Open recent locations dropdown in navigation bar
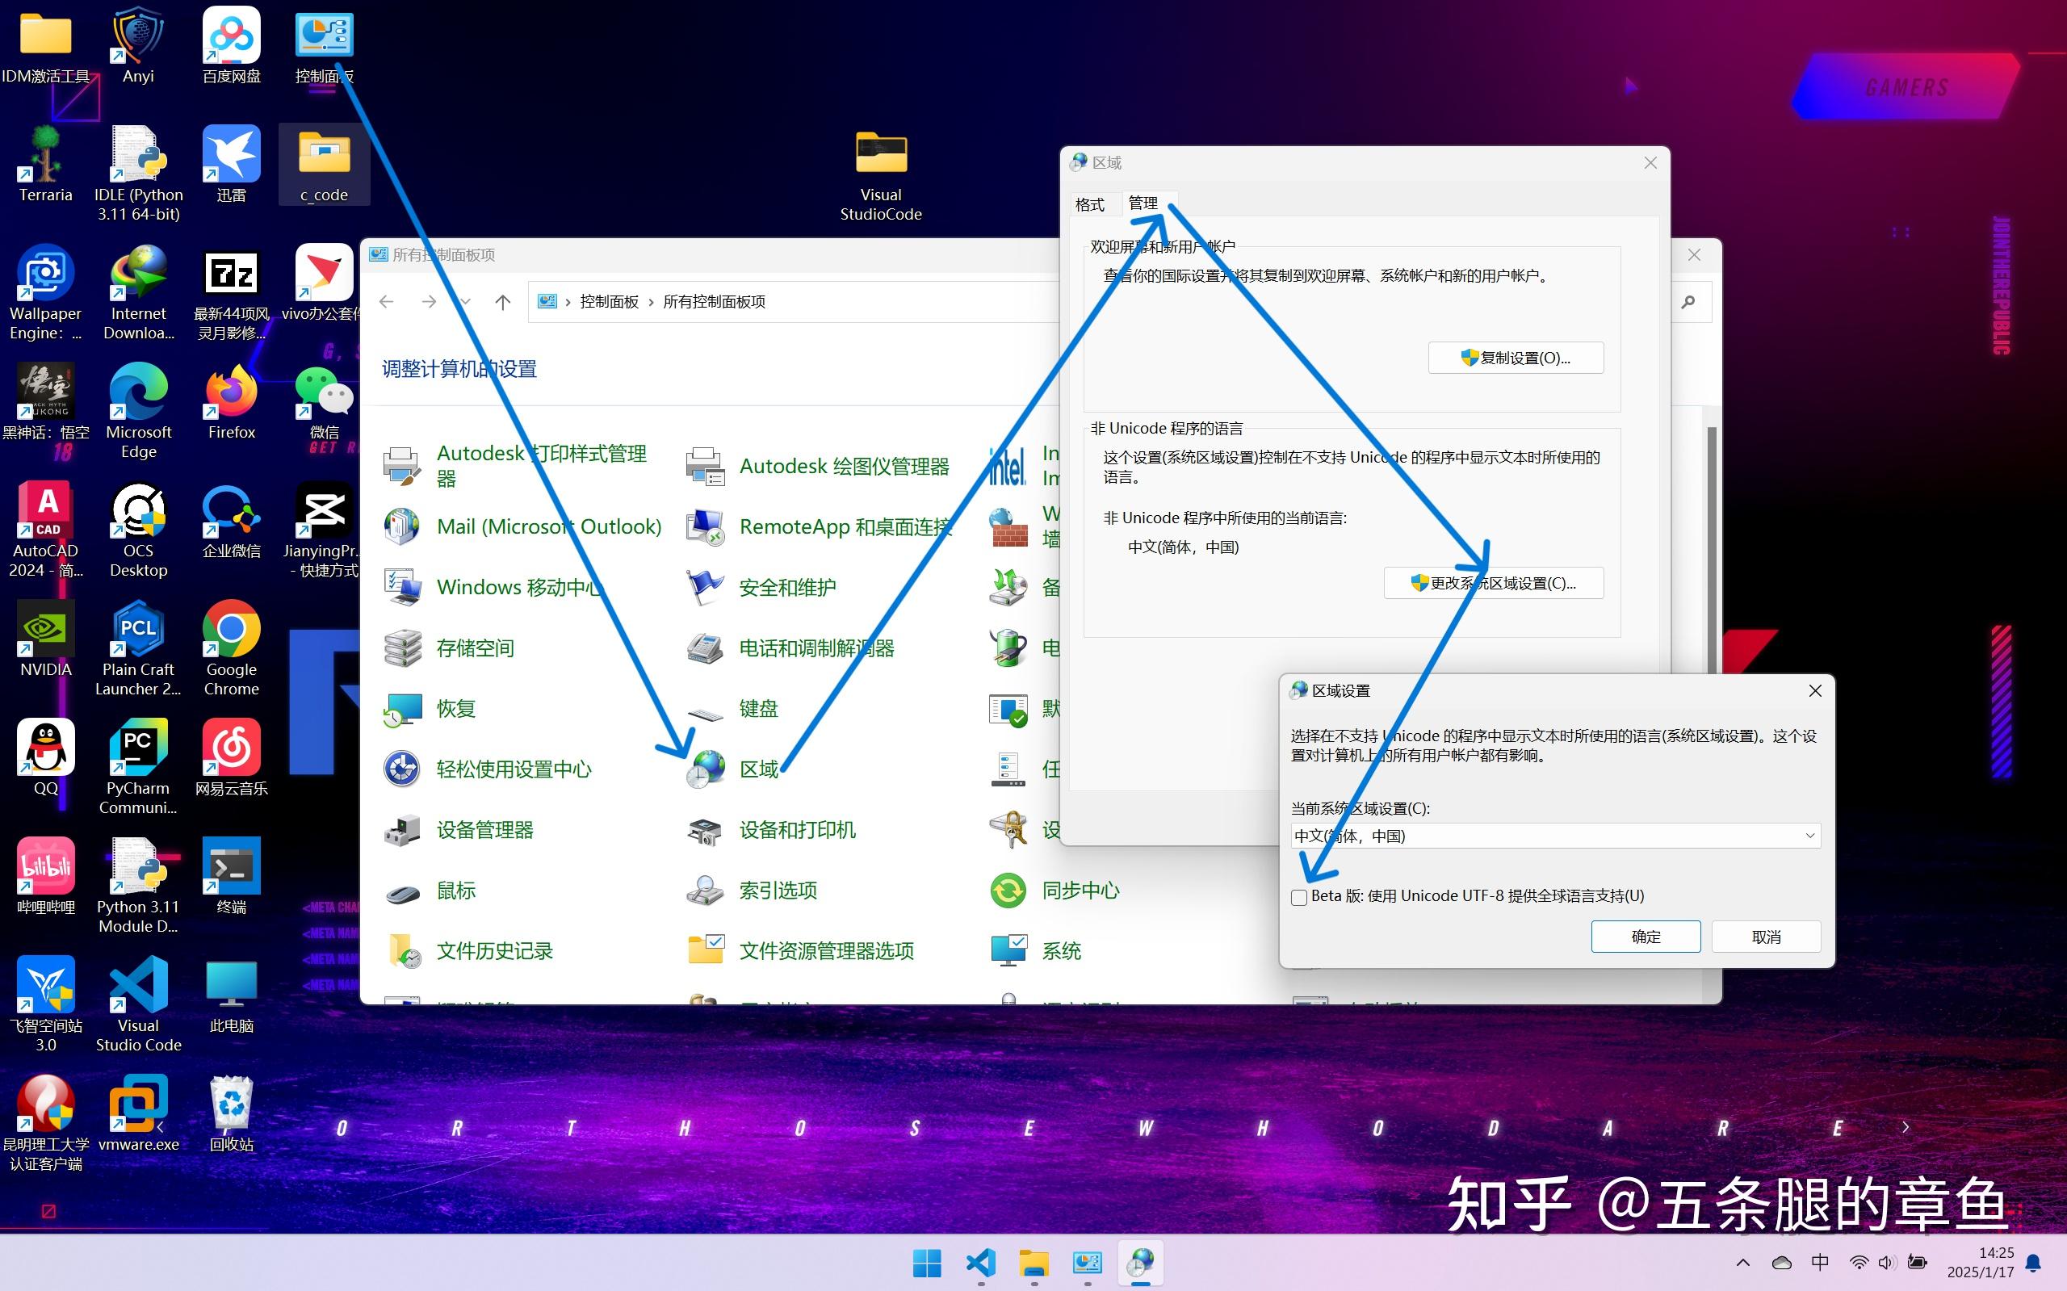Image resolution: width=2067 pixels, height=1291 pixels. (x=464, y=301)
